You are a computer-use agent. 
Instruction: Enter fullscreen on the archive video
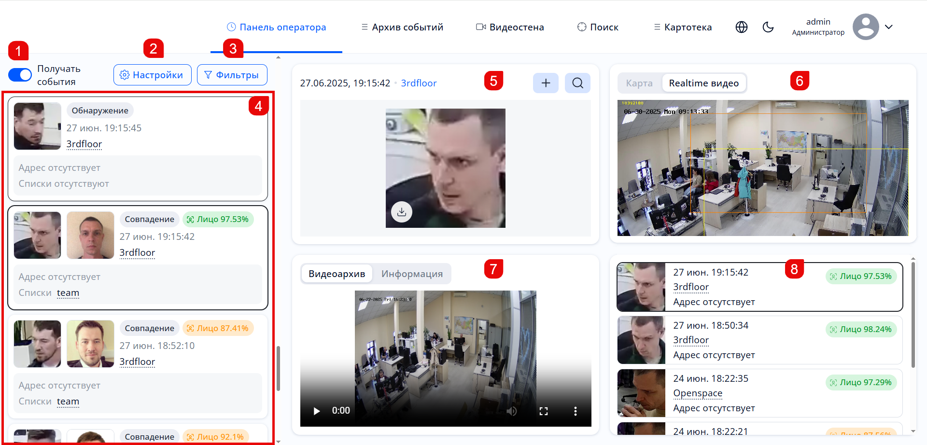(x=544, y=411)
